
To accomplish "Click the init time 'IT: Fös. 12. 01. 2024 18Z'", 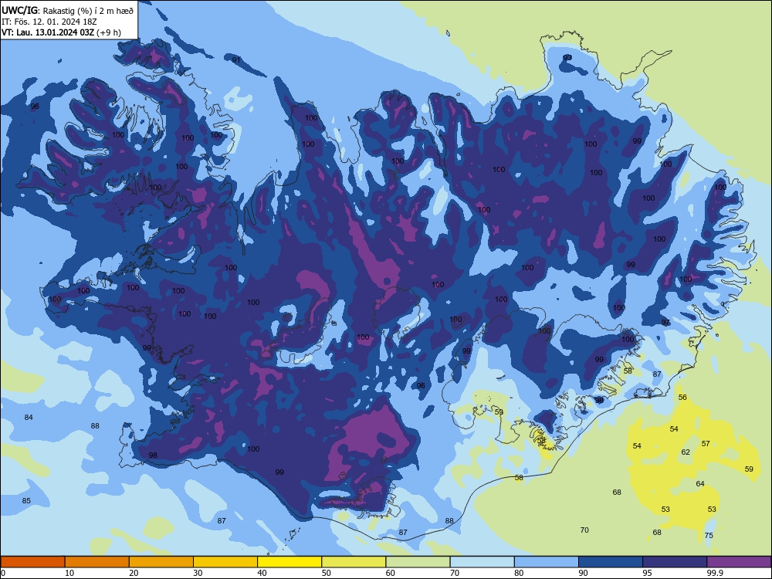I will pyautogui.click(x=49, y=22).
